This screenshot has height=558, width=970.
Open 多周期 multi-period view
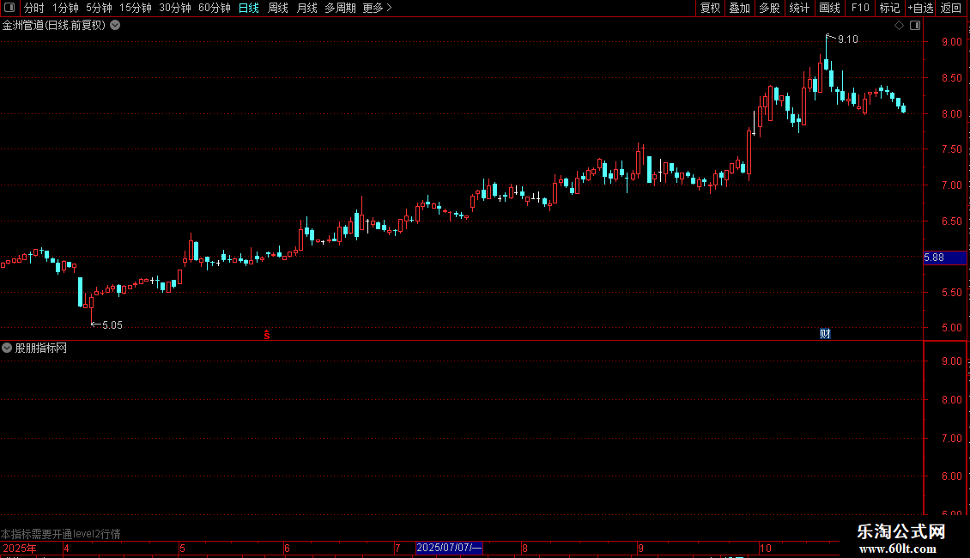coord(340,8)
